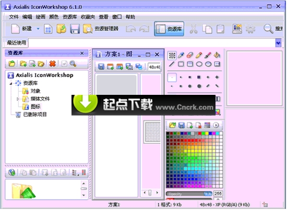Save with the floppy disk icon in main toolbar
The image size is (287, 210).
[75, 29]
